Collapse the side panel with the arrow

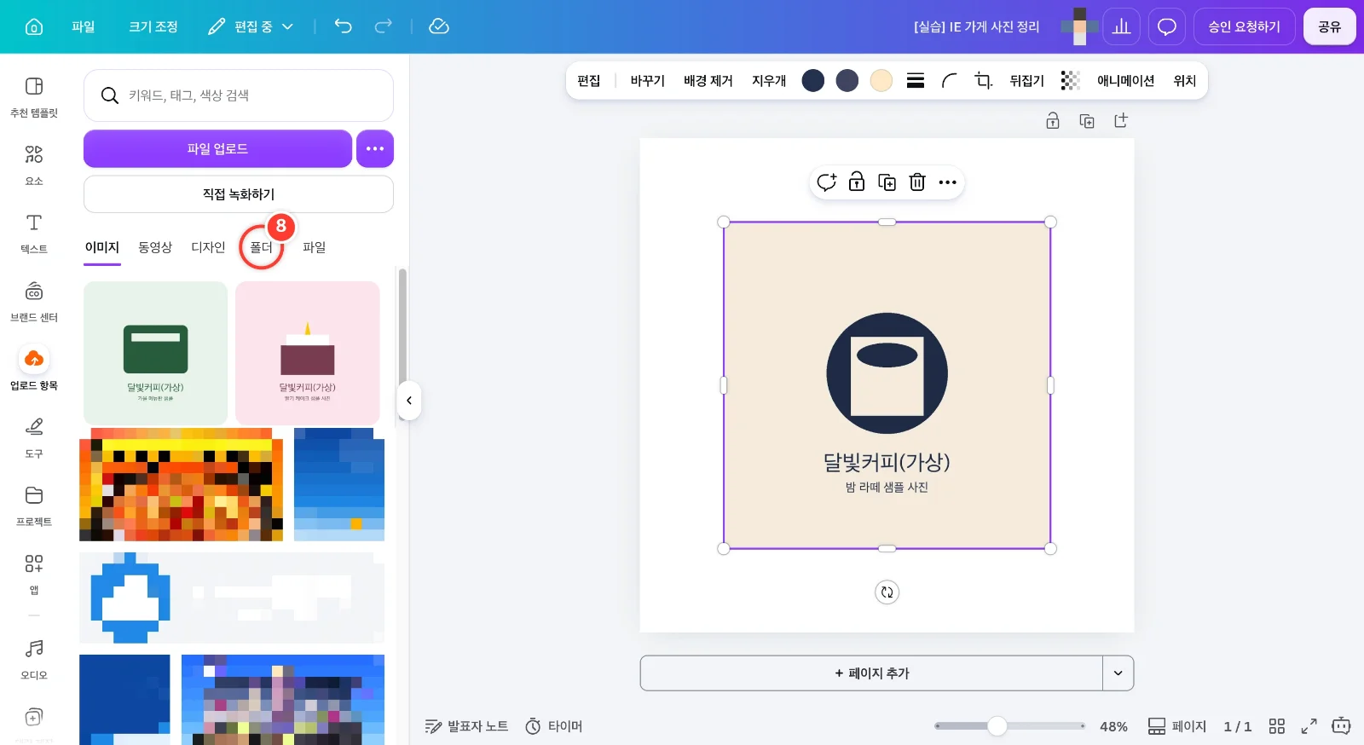click(409, 401)
